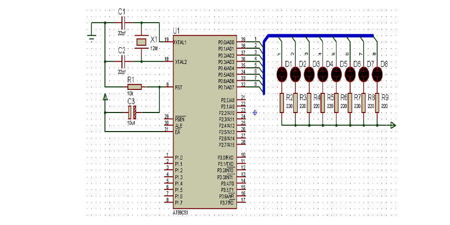This screenshot has width=450, height=225.
Task: Click resistor R9 at far right
Action: 377,102
